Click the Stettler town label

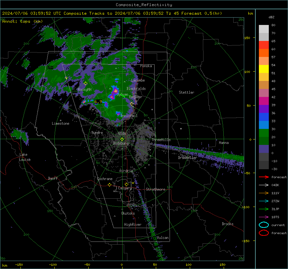pos(187,92)
